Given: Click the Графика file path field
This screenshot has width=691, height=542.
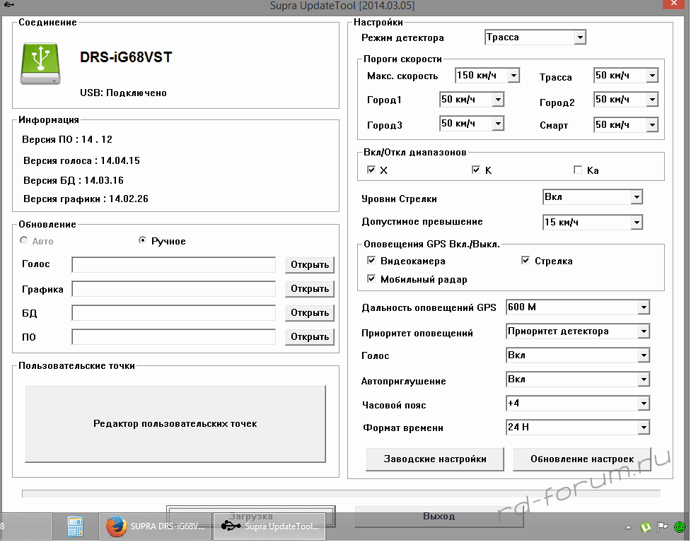Looking at the screenshot, I should tap(173, 289).
